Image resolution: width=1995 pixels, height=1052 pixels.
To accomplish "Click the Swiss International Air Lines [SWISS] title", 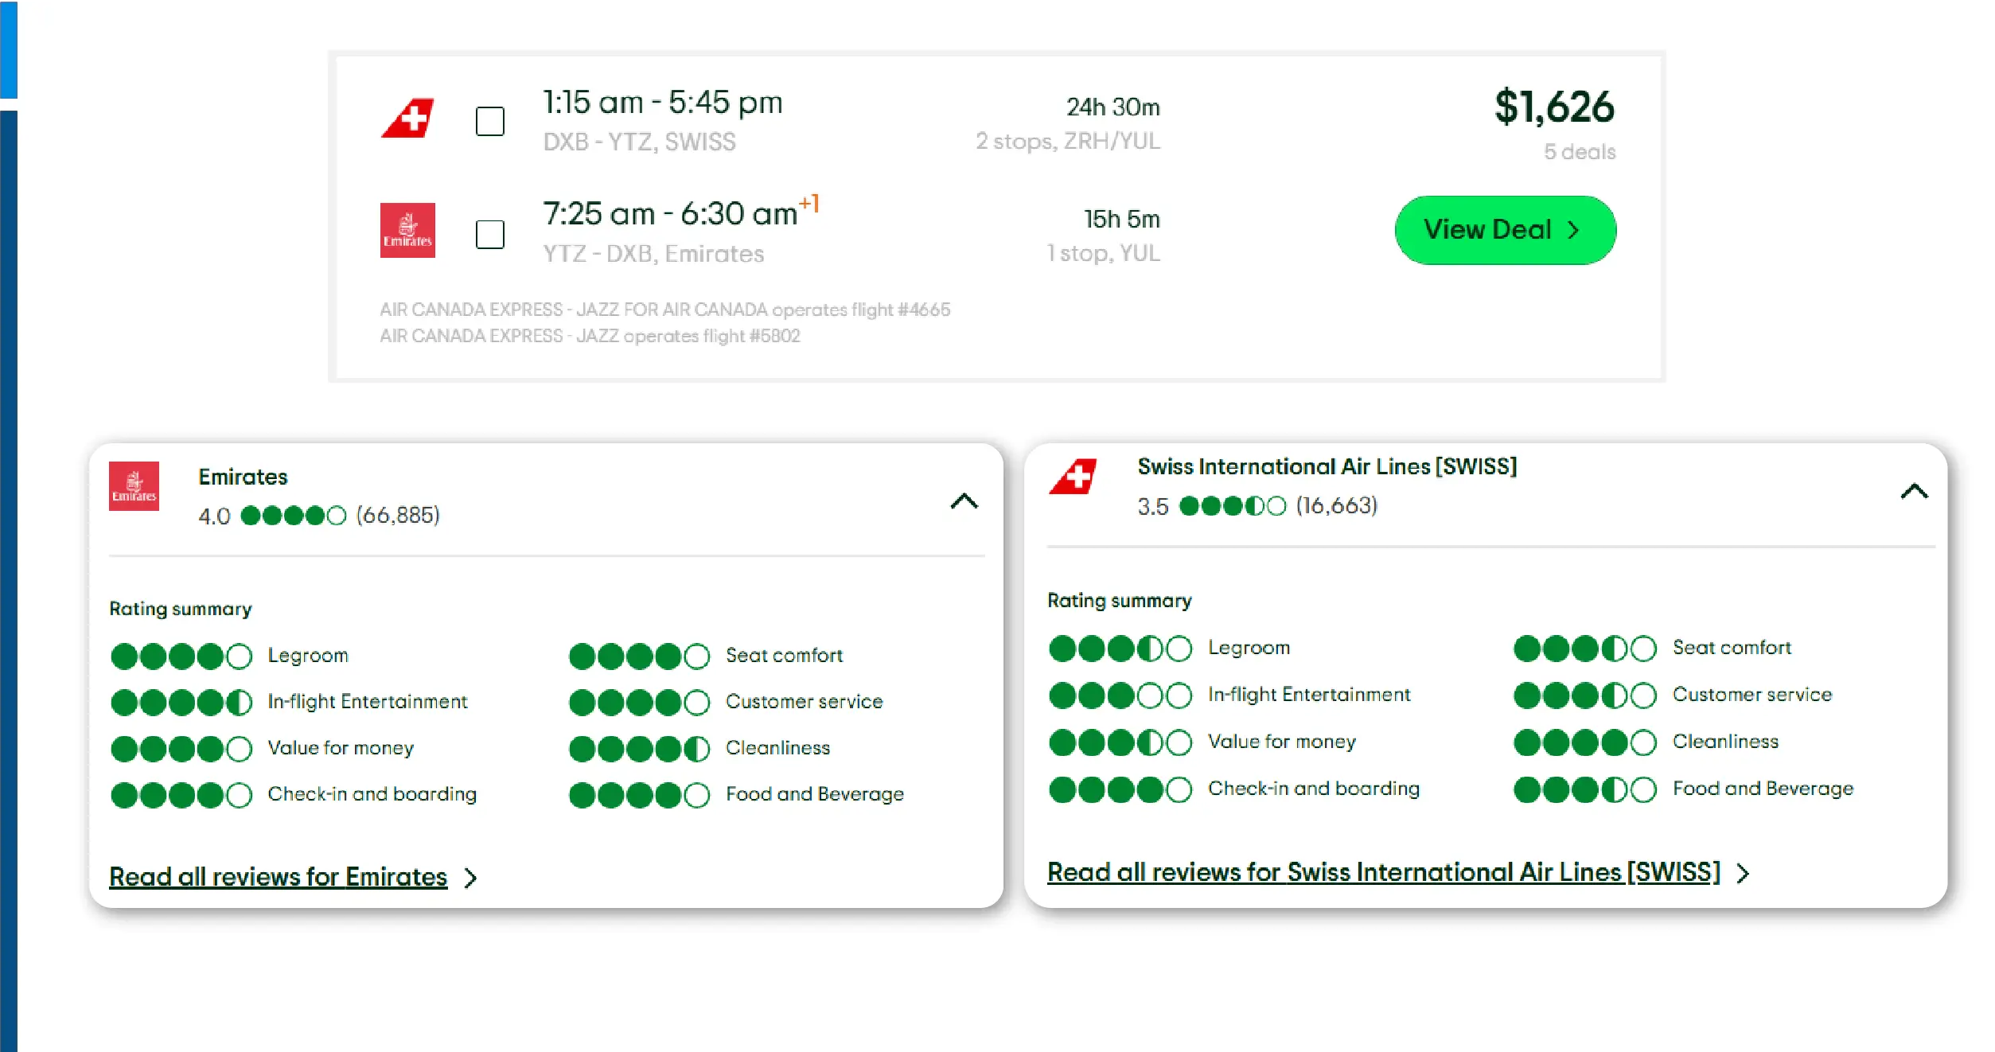I will pos(1327,466).
